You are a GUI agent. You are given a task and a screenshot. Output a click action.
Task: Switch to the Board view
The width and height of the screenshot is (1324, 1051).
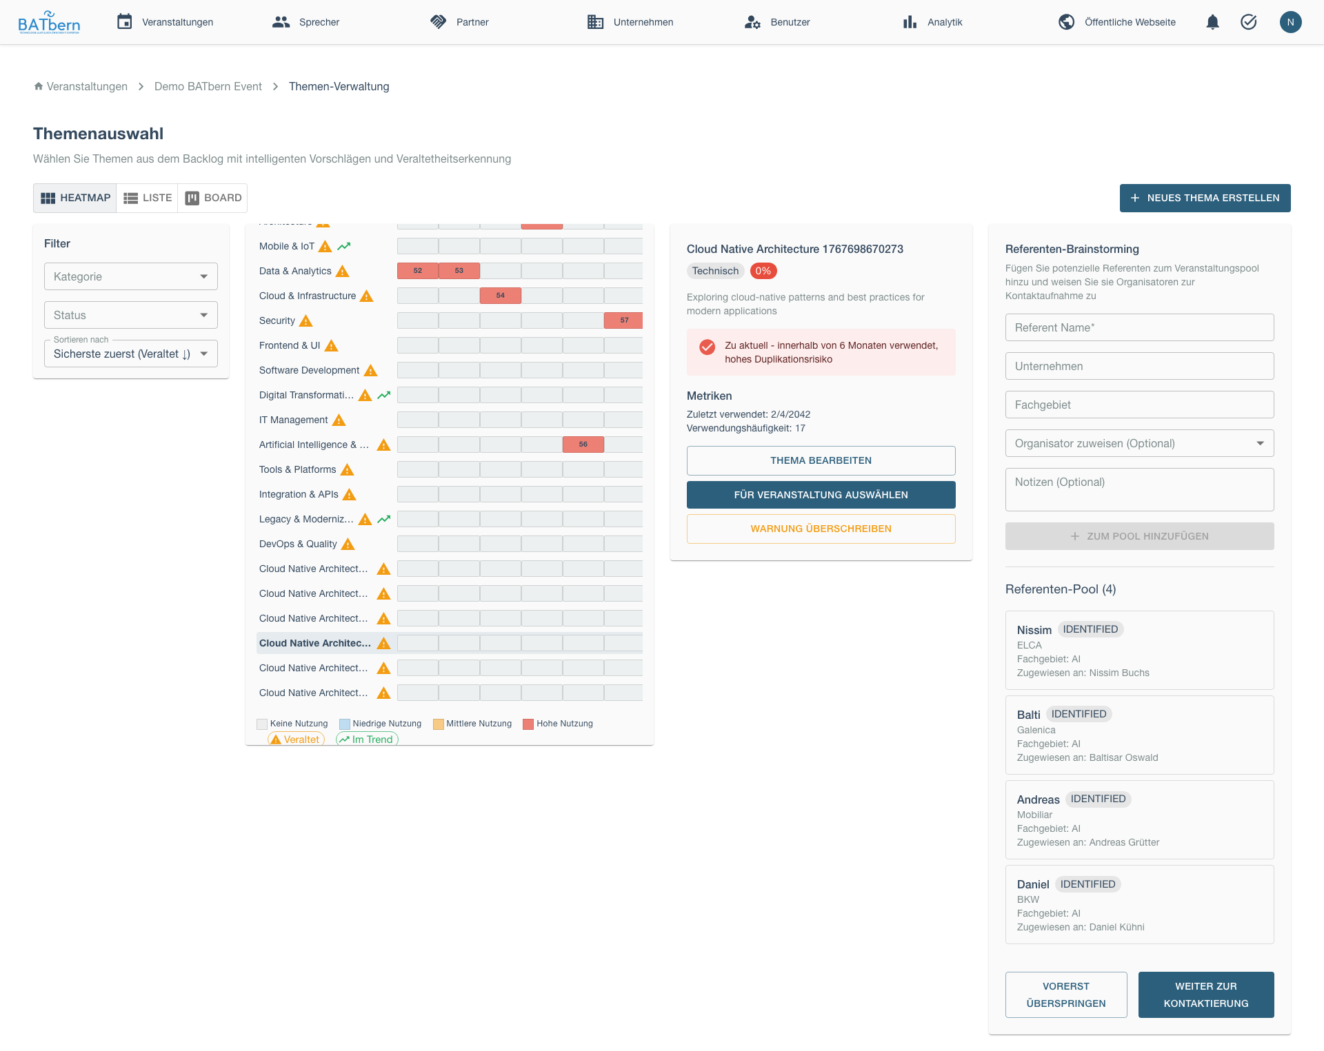pos(213,198)
